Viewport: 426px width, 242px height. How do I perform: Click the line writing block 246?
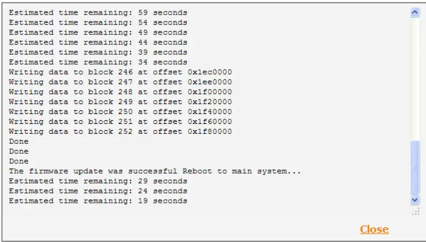tap(120, 72)
